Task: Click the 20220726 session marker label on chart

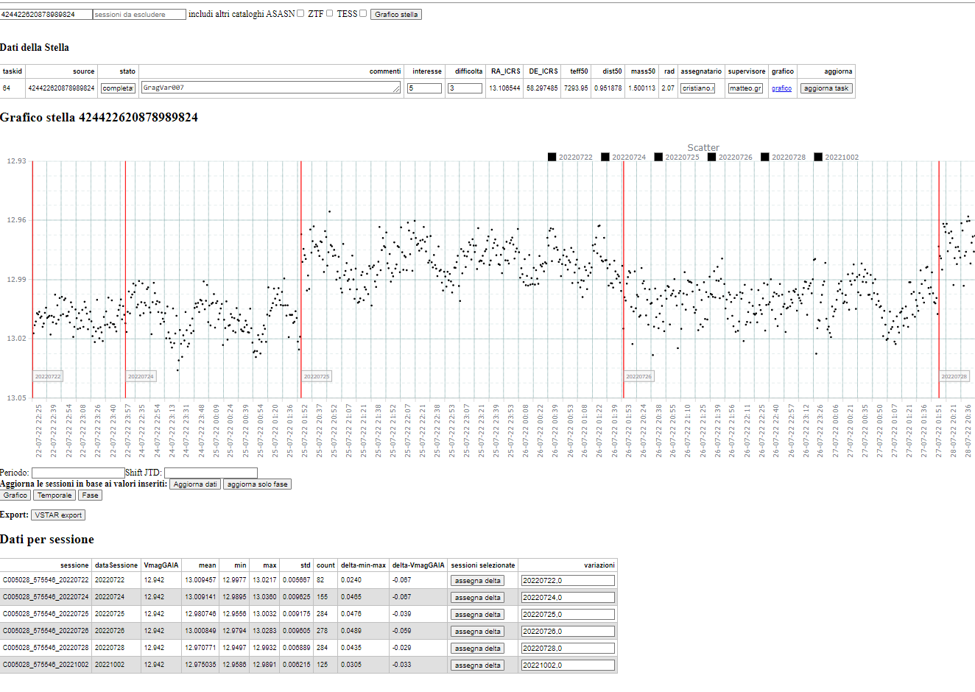Action: (x=638, y=376)
